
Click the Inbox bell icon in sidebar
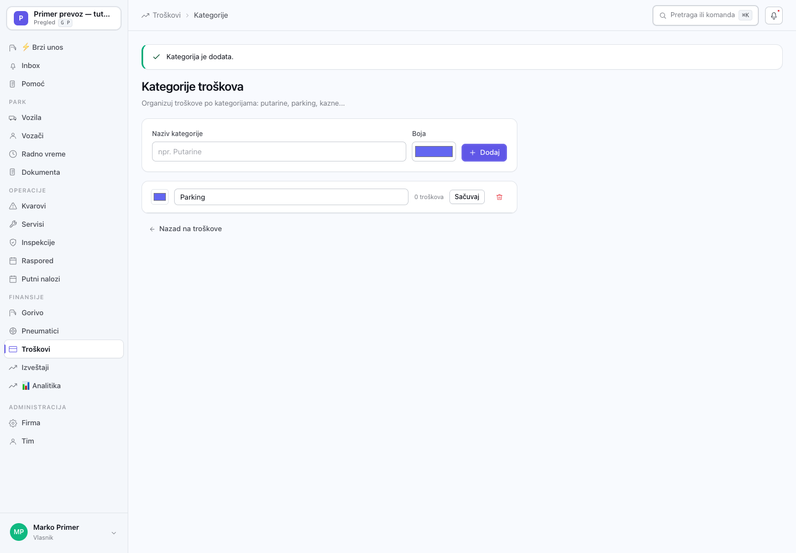pos(13,66)
